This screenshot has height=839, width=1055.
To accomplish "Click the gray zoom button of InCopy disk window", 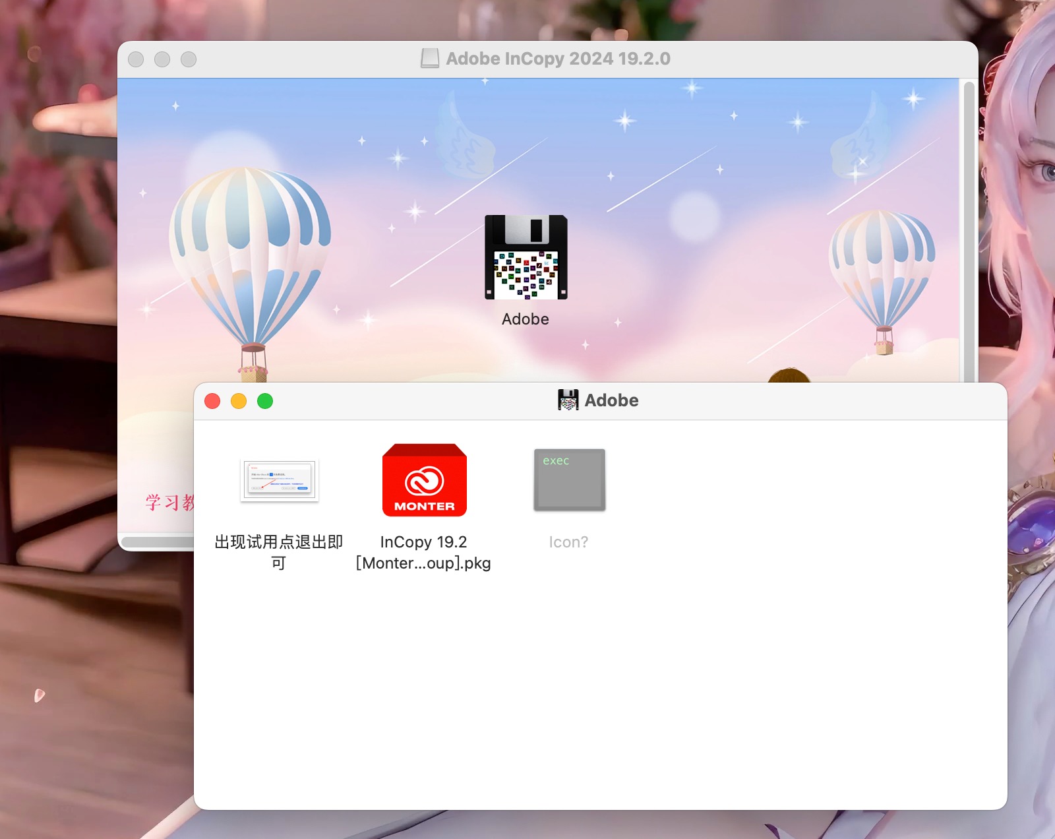I will (189, 59).
